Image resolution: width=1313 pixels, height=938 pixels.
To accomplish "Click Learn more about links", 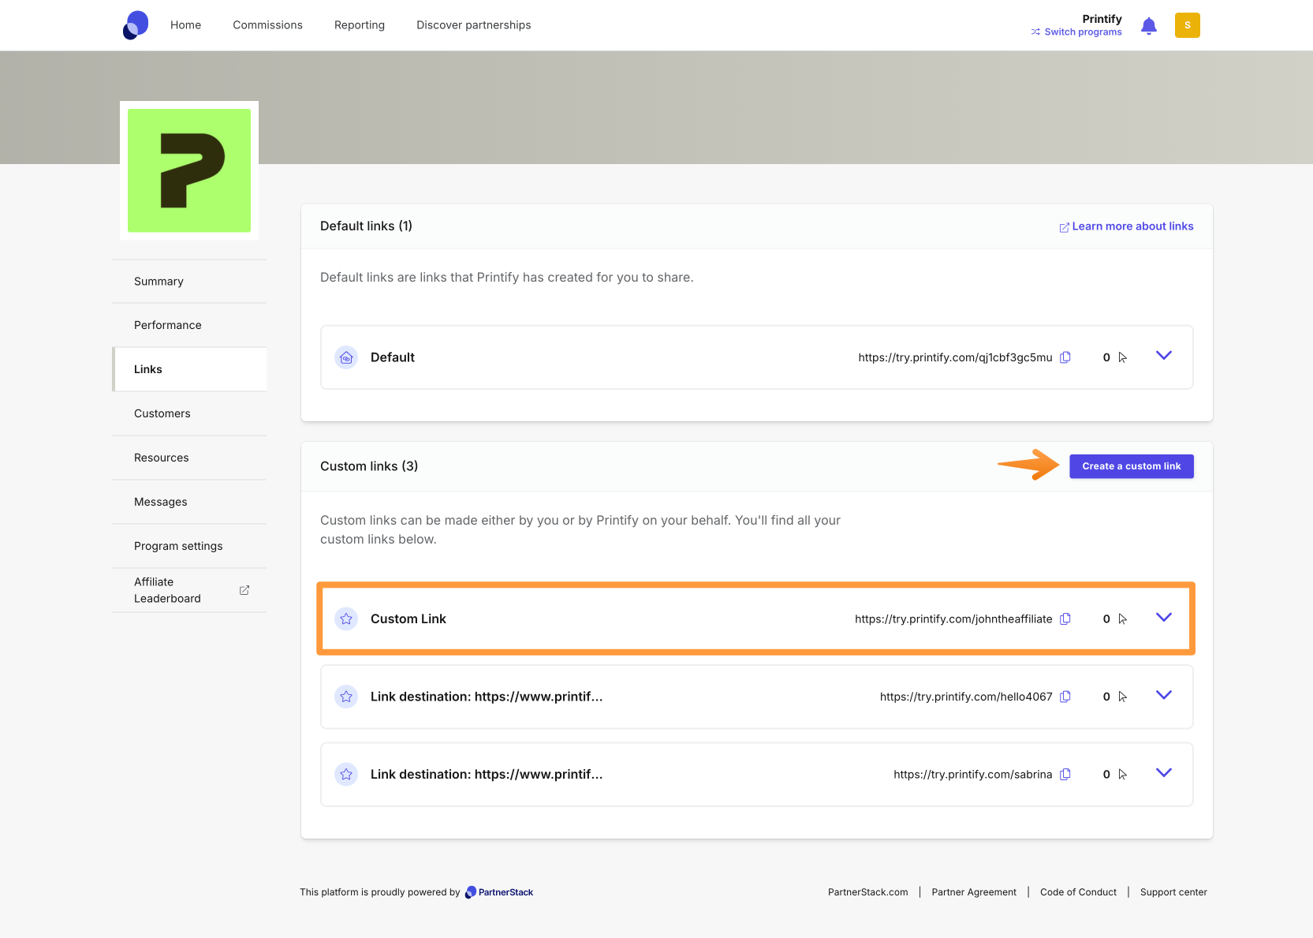I will 1132,226.
